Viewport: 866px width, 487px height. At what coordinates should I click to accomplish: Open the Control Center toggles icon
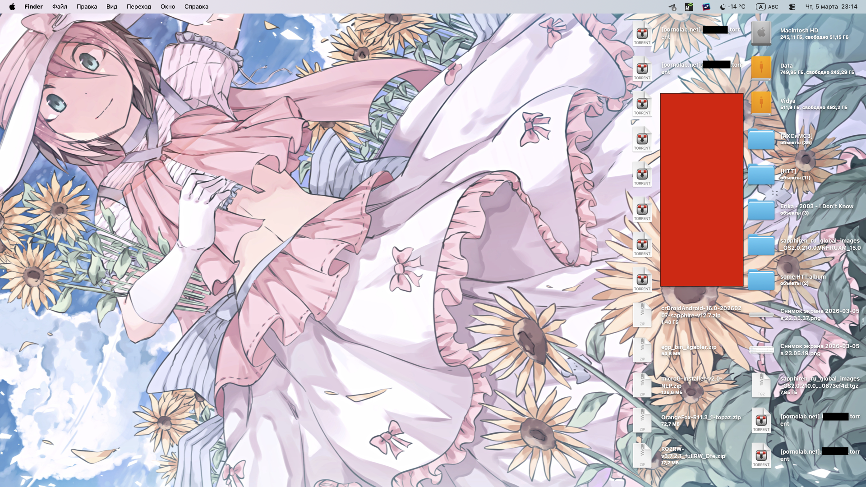[x=792, y=7]
